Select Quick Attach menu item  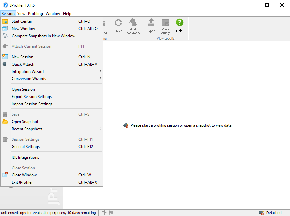click(52, 64)
